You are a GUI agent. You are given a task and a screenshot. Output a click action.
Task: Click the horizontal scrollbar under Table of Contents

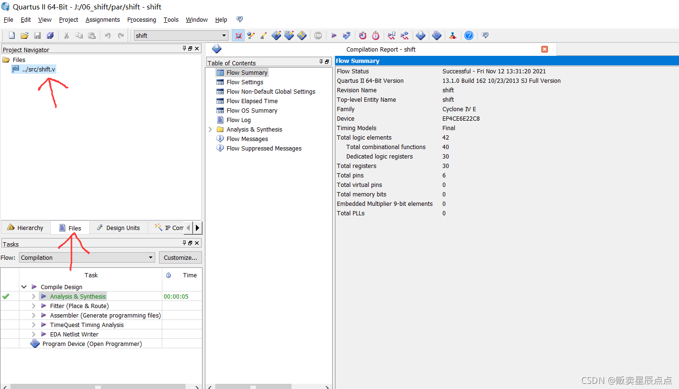270,387
